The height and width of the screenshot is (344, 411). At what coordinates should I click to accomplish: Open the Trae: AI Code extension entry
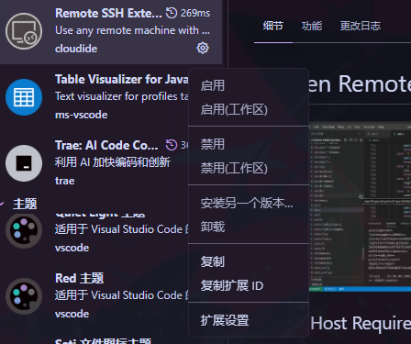pos(94,163)
